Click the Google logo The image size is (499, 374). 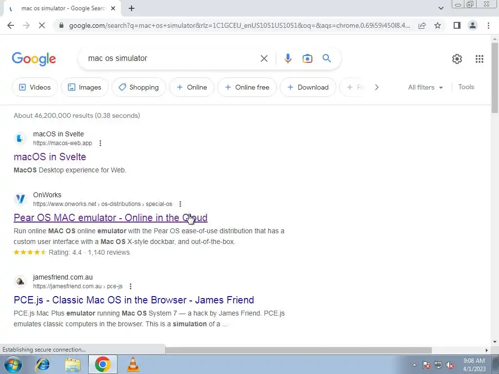click(34, 59)
